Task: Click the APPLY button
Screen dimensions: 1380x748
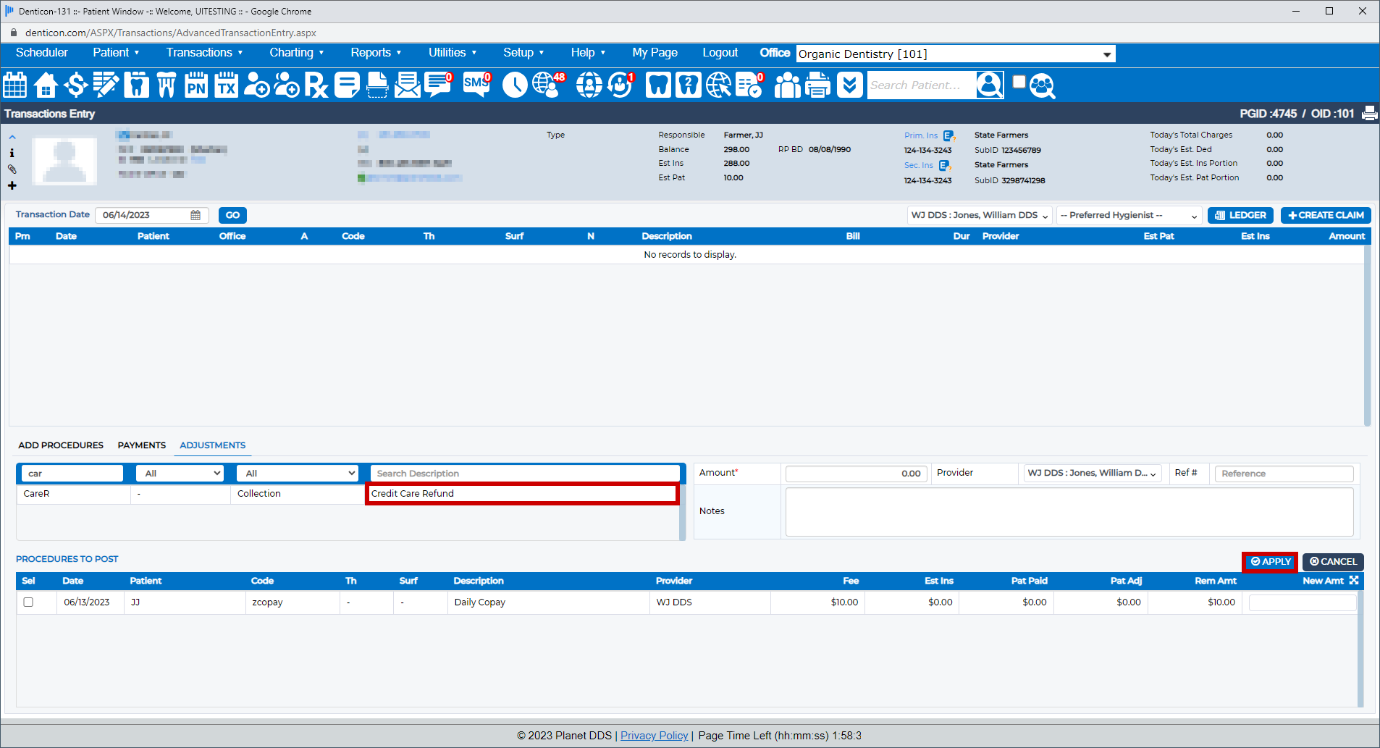Action: pos(1271,562)
